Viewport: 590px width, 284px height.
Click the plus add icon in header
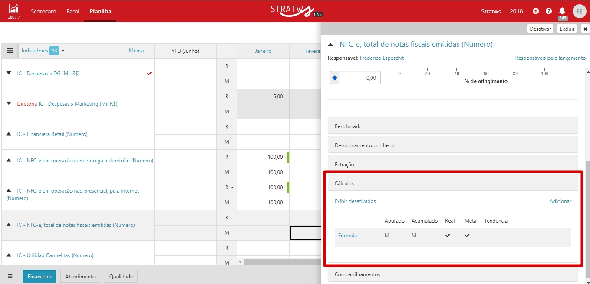pos(536,11)
